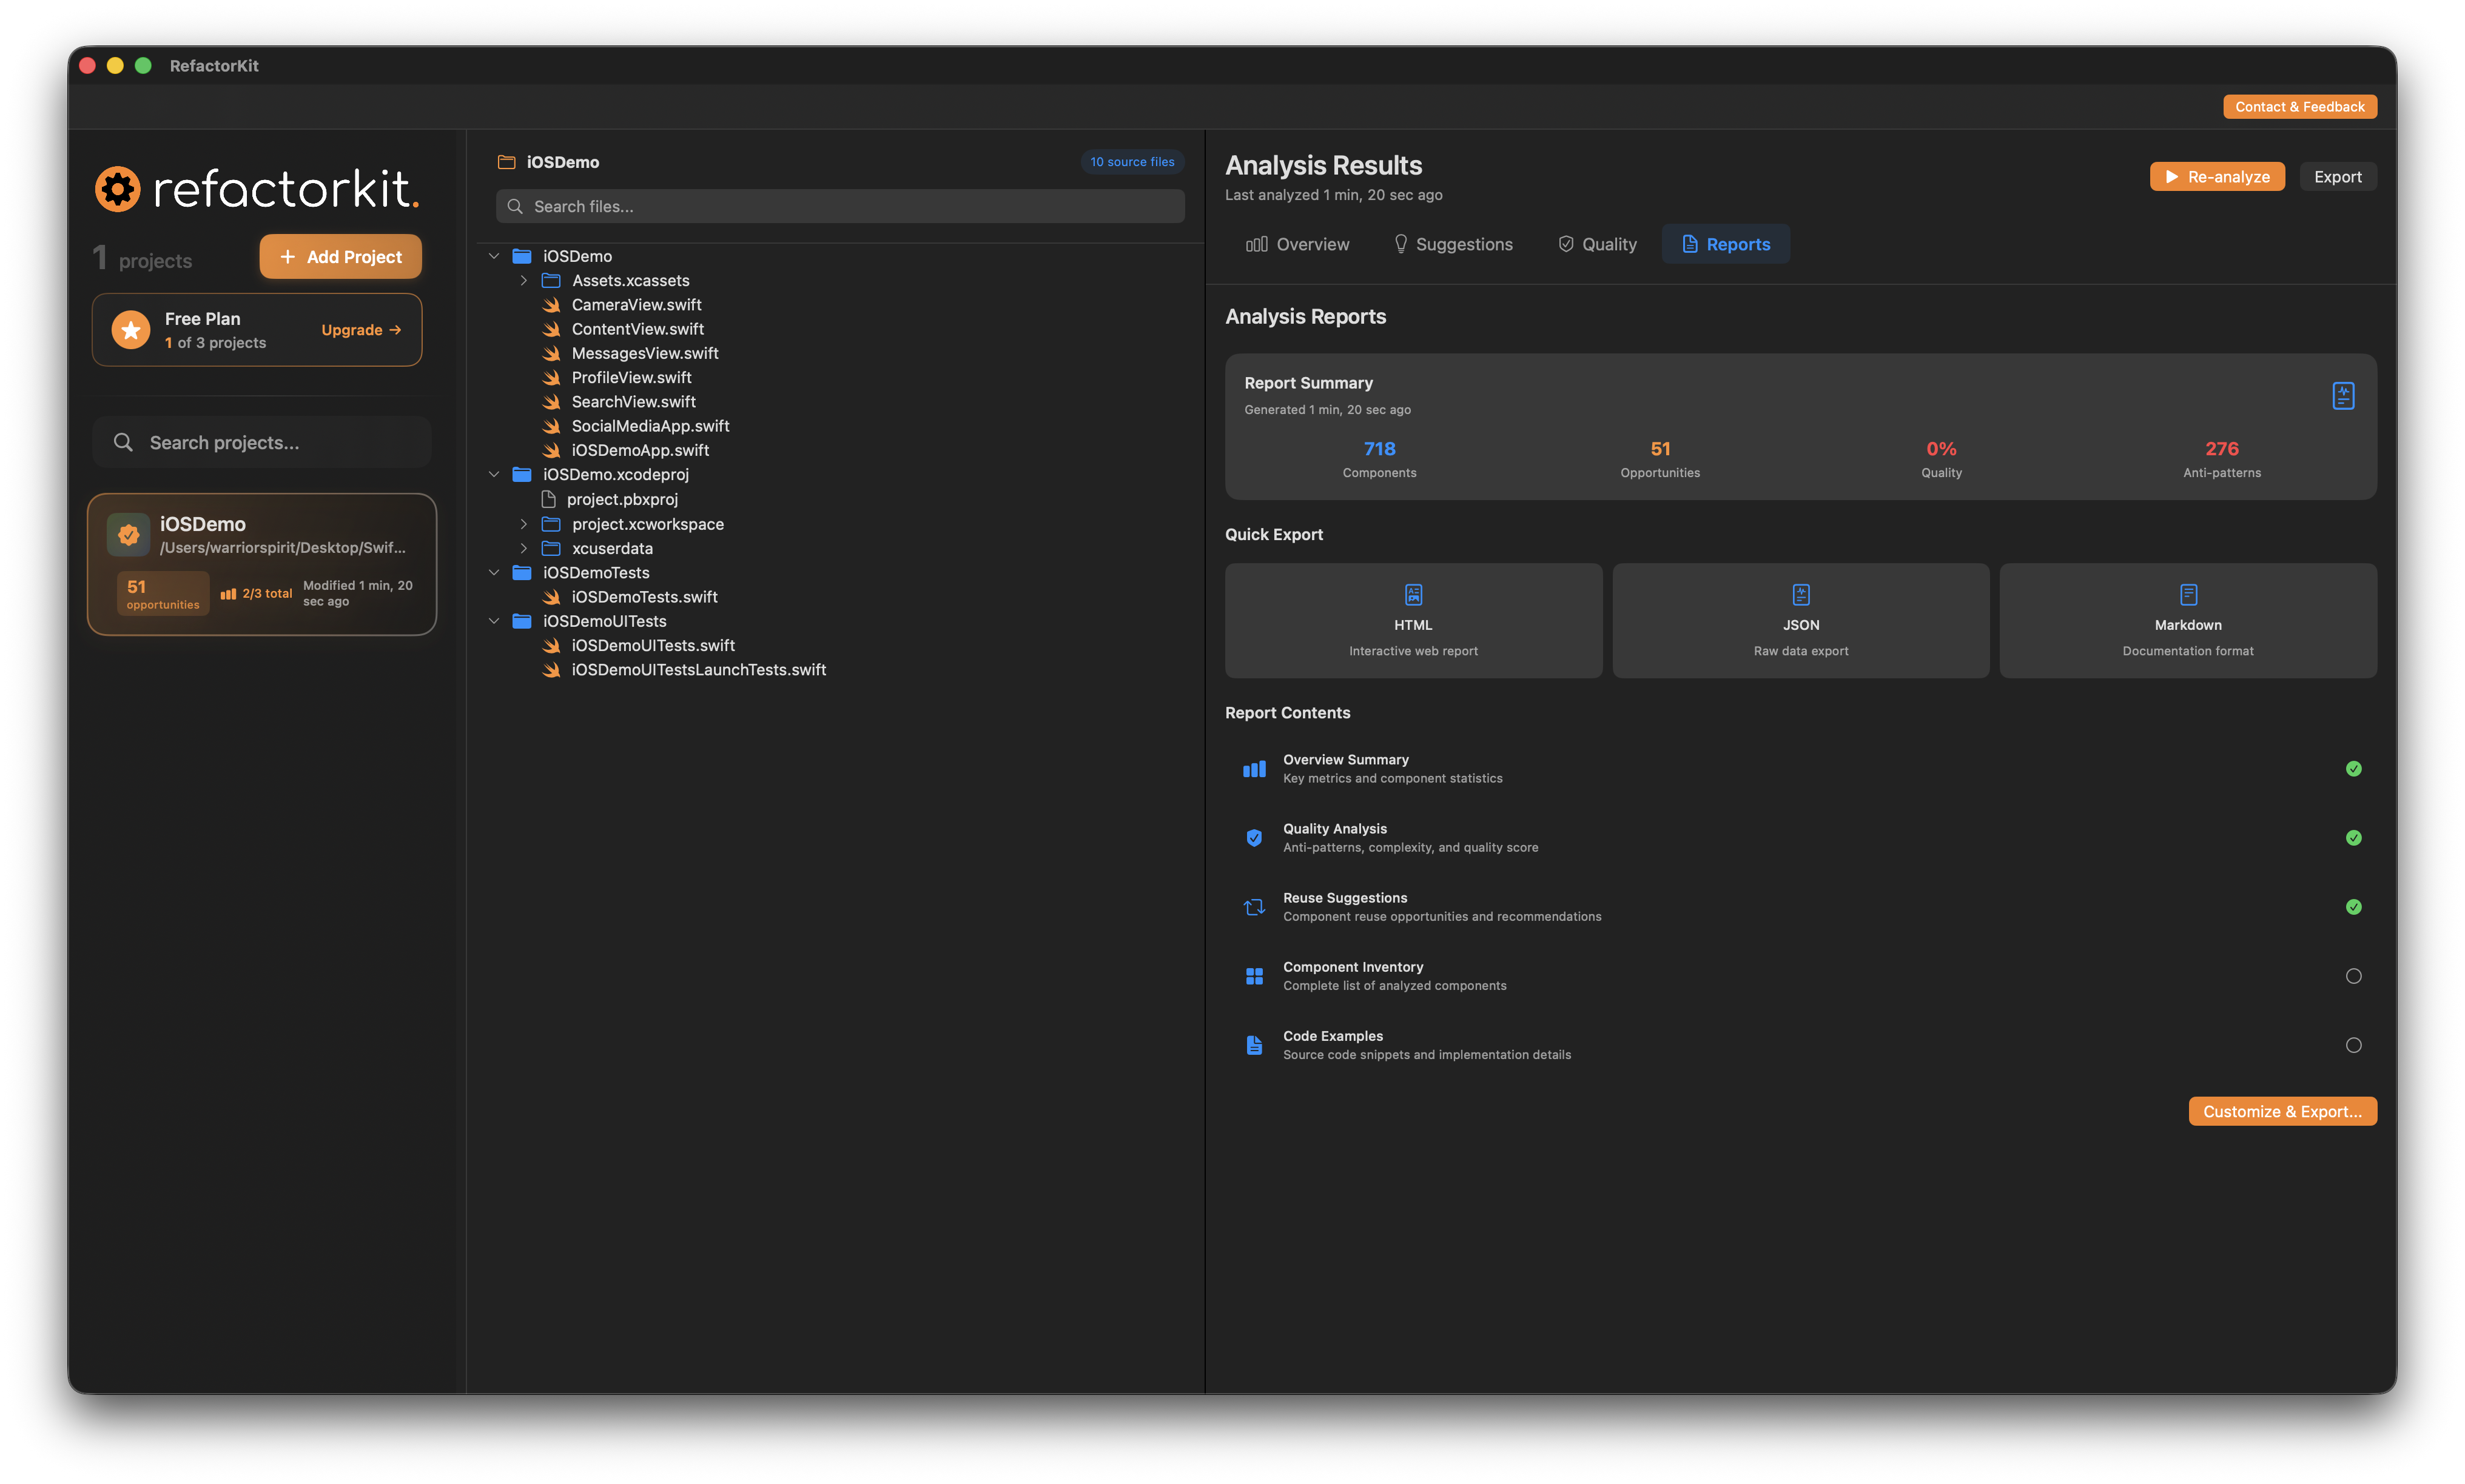Viewport: 2465px width, 1484px height.
Task: Click the Swift icon beside ContentView.swift
Action: [x=551, y=329]
